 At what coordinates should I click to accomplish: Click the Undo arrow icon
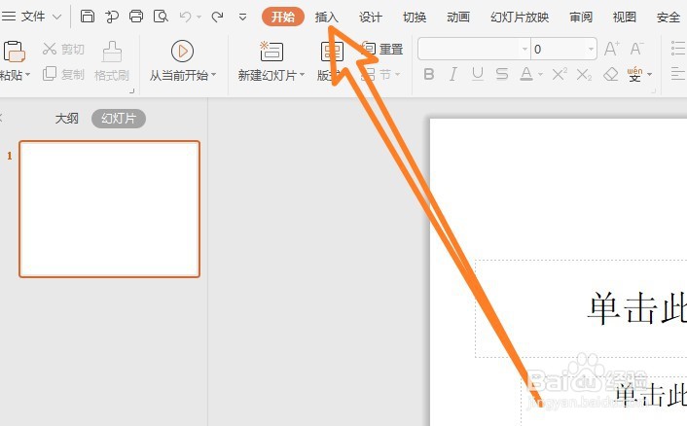185,17
